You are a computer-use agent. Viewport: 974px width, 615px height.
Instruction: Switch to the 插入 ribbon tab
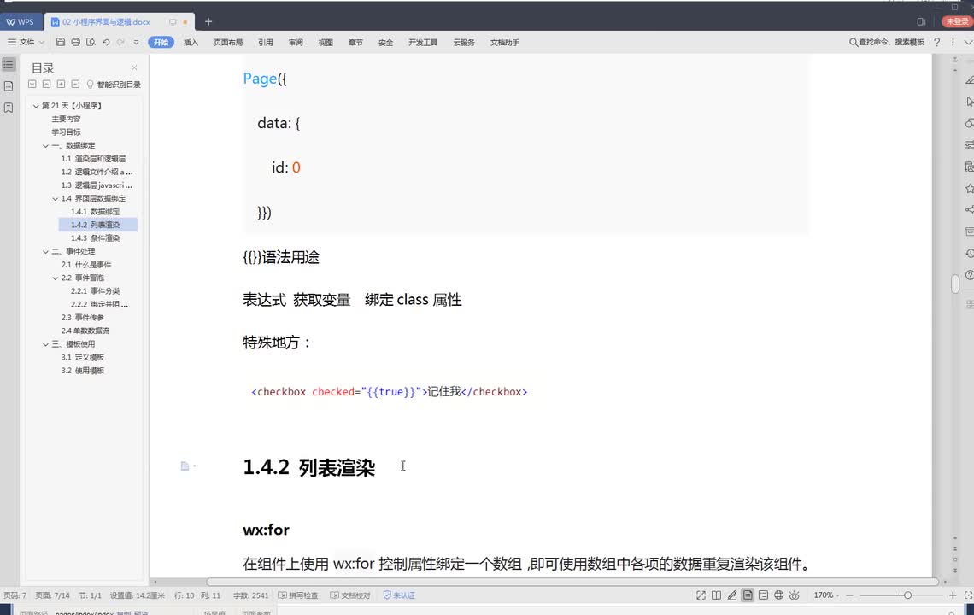[191, 42]
